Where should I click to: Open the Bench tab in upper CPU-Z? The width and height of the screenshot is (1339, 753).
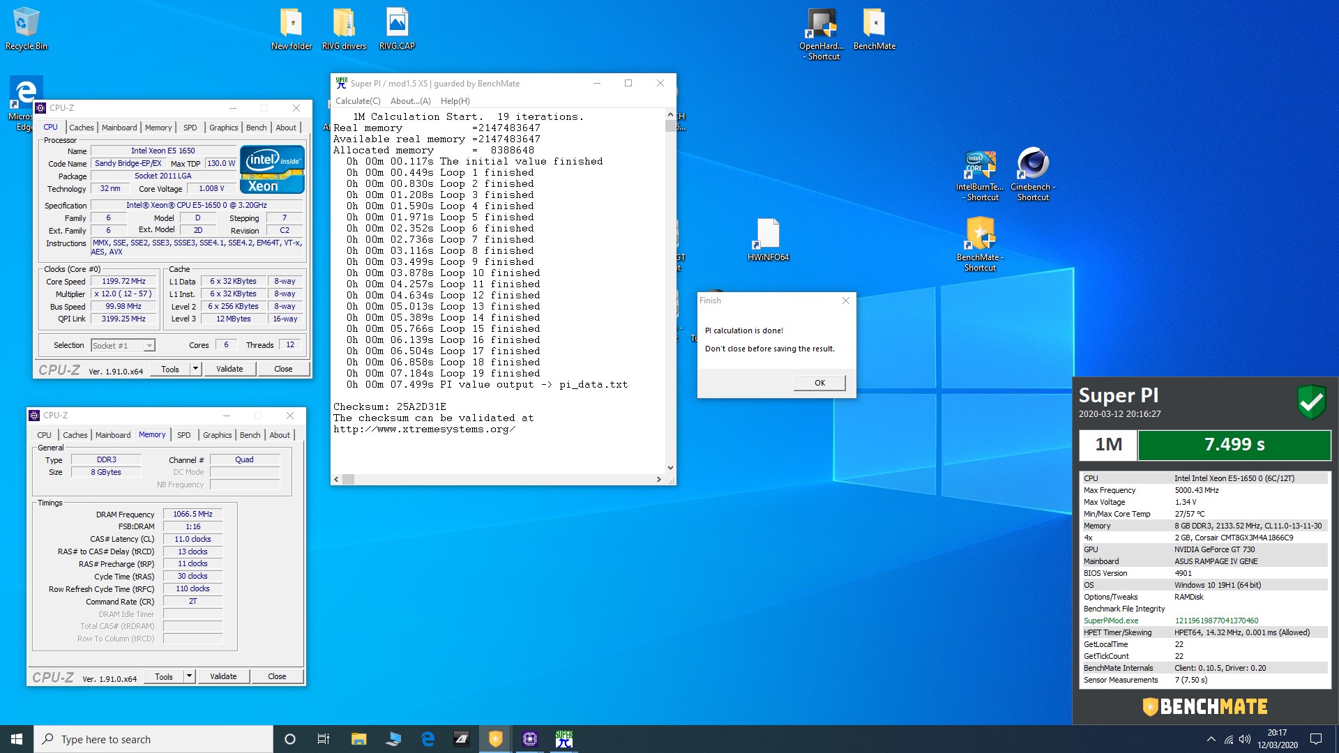pos(257,128)
